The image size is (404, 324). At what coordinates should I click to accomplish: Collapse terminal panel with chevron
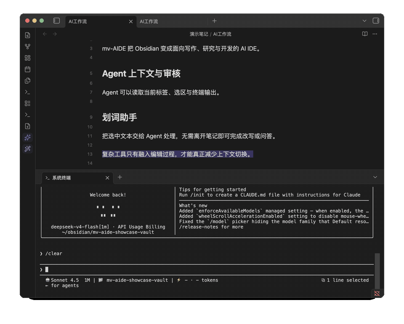coord(375,177)
